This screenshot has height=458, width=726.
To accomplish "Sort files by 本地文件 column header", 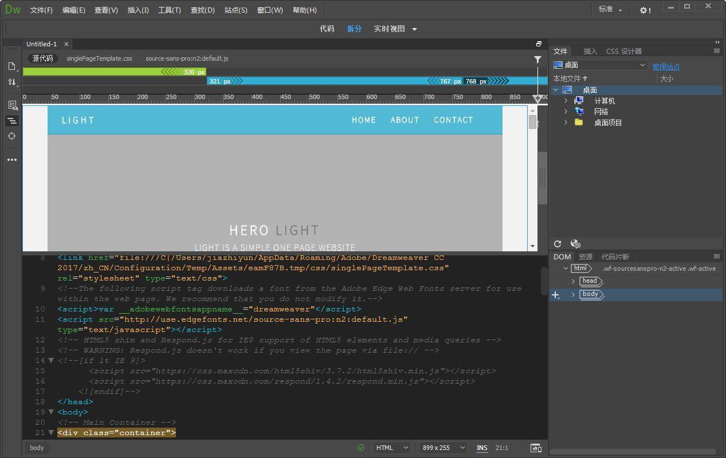I will [x=570, y=79].
